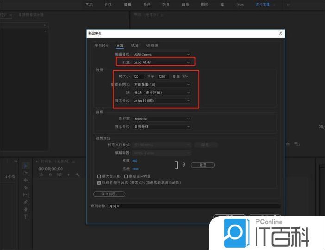Check the 最大位深度 checkbox
The height and width of the screenshot is (250, 325).
pos(99,176)
